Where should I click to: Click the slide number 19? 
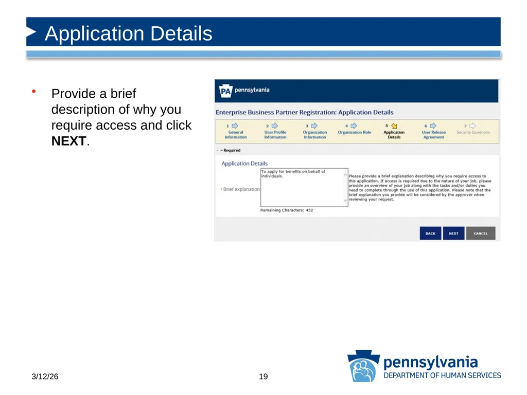pyautogui.click(x=263, y=376)
